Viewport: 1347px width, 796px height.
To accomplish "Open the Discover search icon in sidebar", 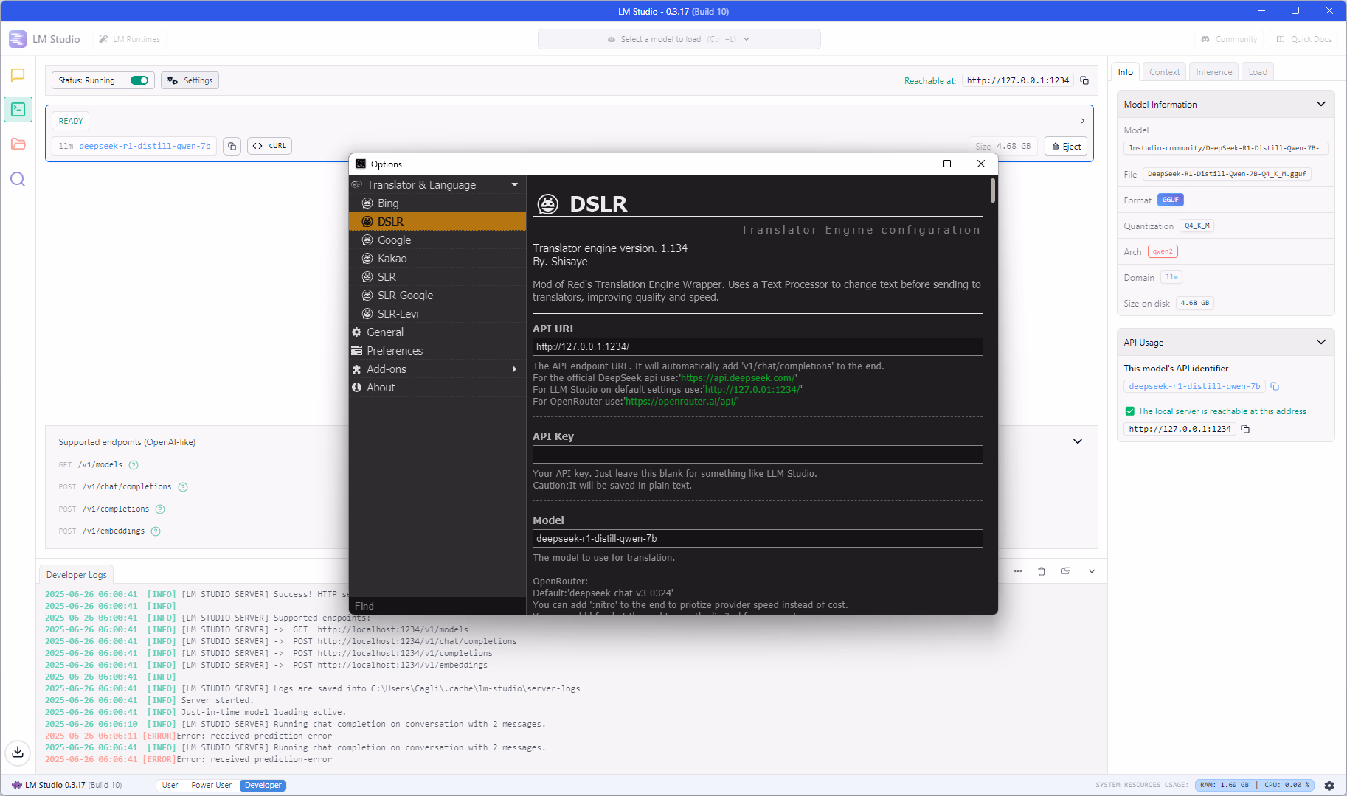I will pyautogui.click(x=18, y=179).
